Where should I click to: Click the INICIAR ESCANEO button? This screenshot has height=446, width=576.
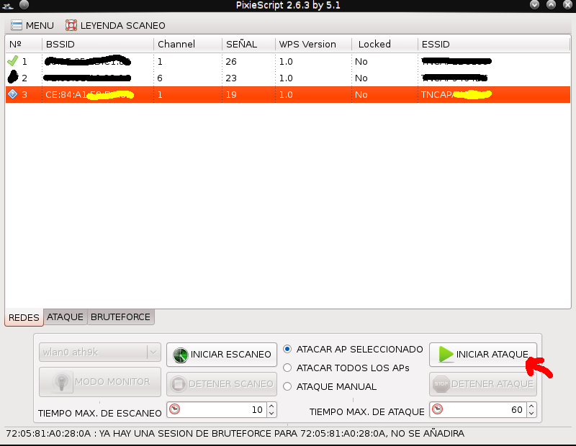click(x=222, y=354)
